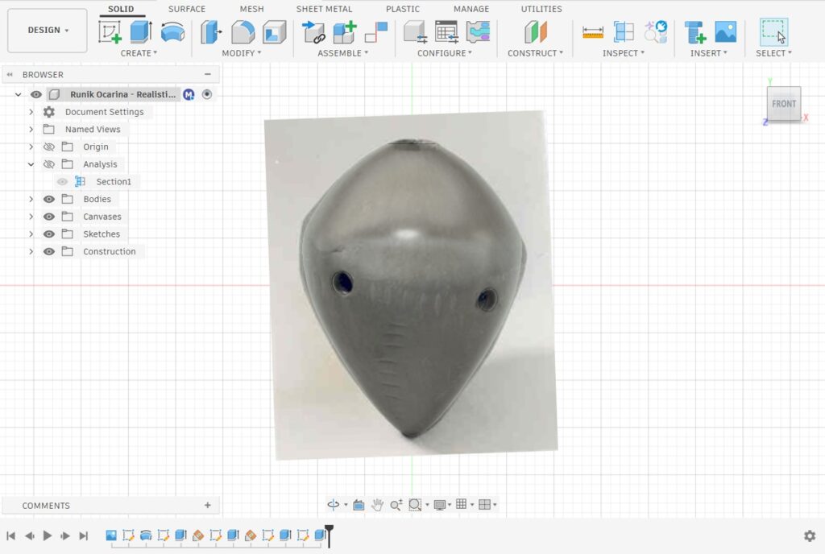Click the third Configure group icon
825x554 pixels.
click(478, 32)
